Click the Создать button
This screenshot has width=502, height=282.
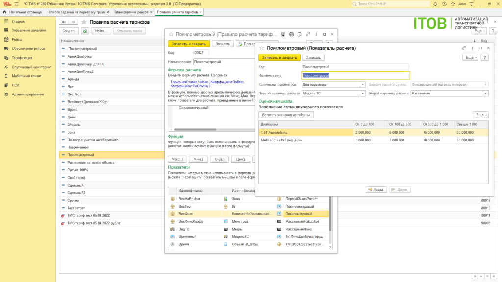[x=69, y=31]
